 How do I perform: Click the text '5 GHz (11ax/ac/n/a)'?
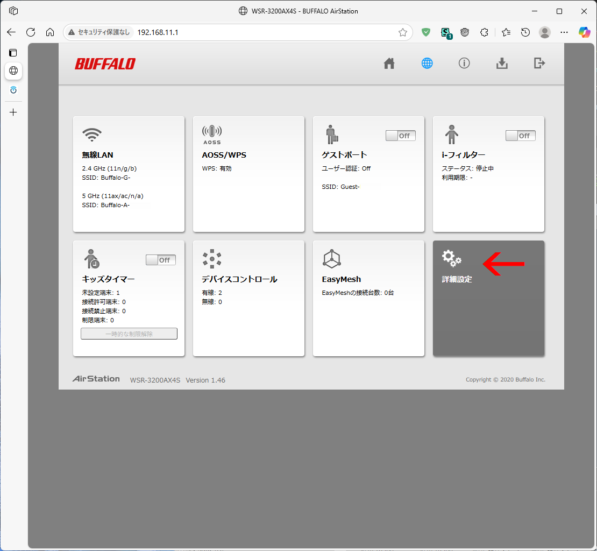(113, 196)
